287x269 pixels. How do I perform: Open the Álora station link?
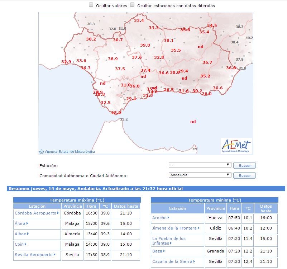[x=20, y=223]
